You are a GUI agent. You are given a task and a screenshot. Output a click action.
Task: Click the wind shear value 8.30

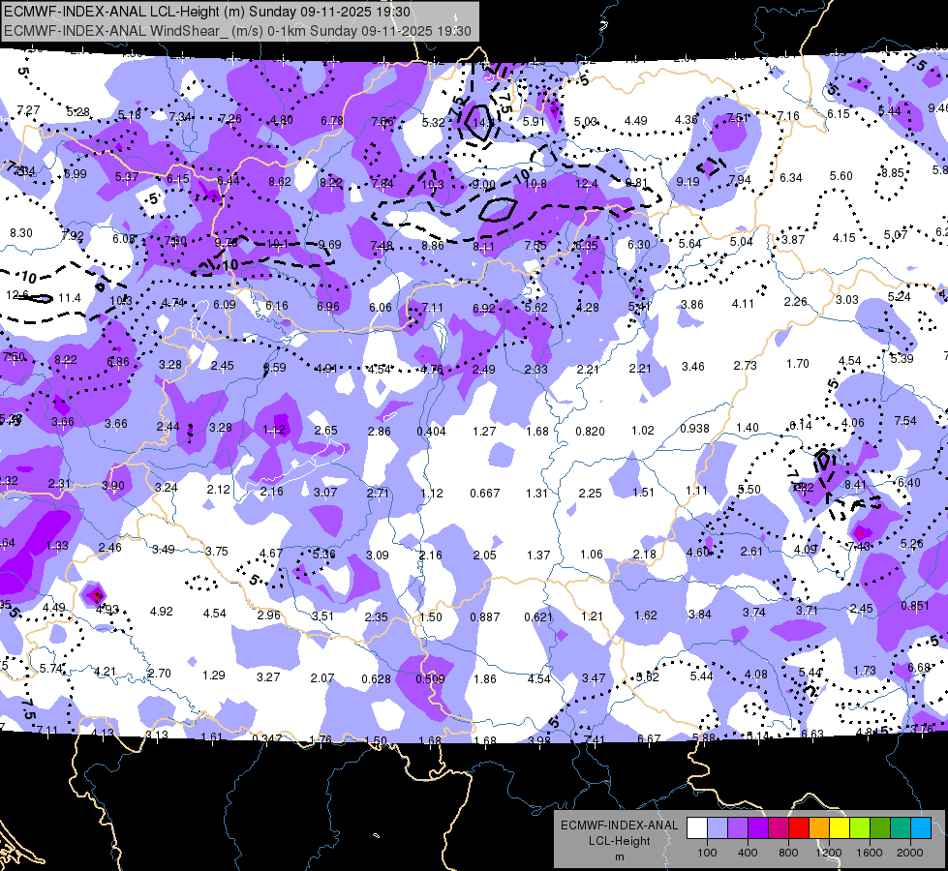(21, 232)
